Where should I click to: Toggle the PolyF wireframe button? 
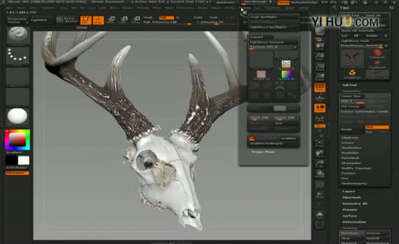point(319,184)
